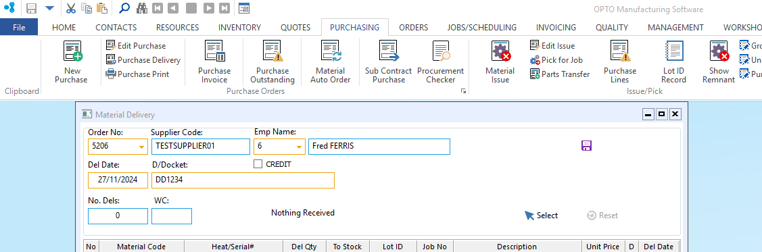Viewport: 762px width, 252px height.
Task: Open the File menu
Action: click(19, 27)
